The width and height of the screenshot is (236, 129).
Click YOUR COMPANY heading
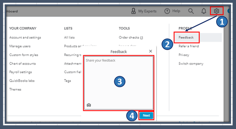tap(23, 29)
